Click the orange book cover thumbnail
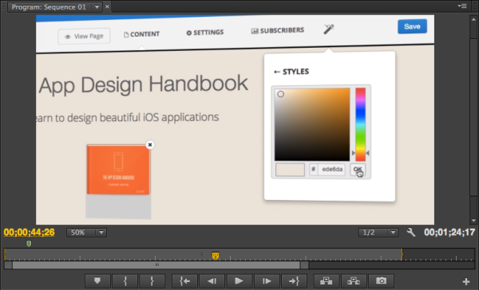 tap(118, 170)
